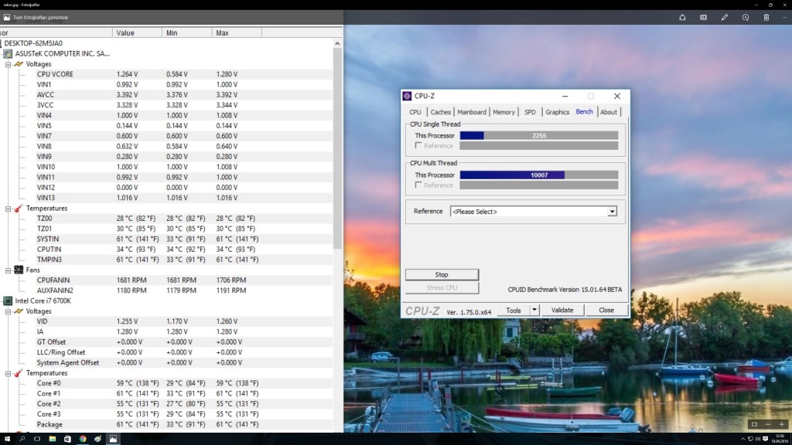792x445 pixels.
Task: Open the Mainboard tab in CPU-Z
Action: [472, 112]
